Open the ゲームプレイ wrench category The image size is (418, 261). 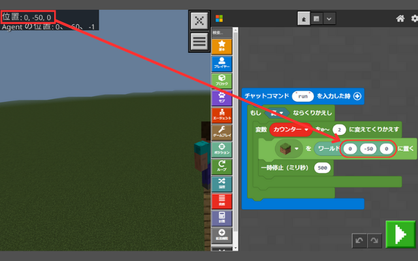(221, 132)
